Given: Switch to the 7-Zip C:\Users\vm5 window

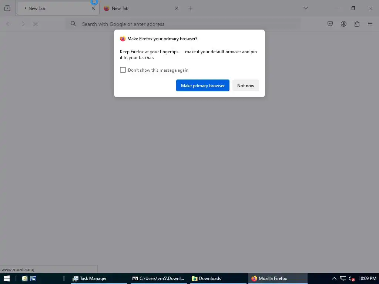Looking at the screenshot, I should (x=158, y=278).
